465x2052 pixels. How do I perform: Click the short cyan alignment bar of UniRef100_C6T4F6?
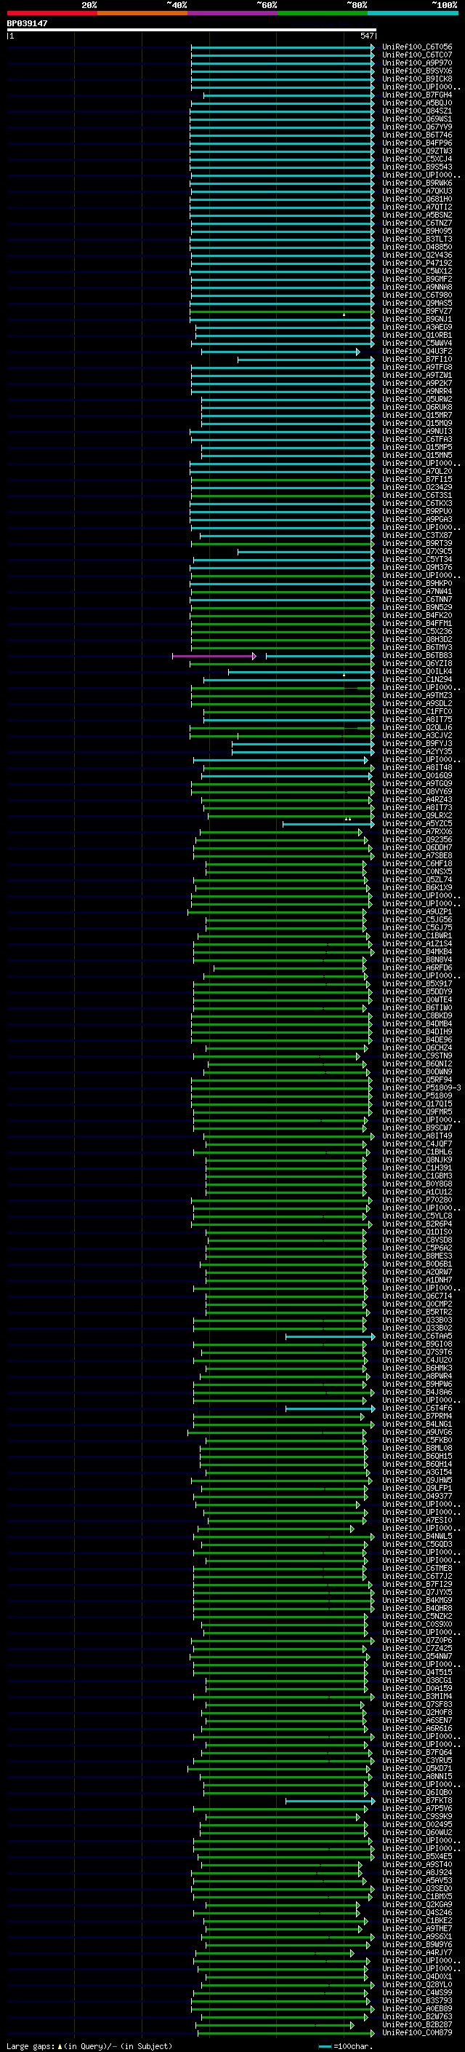click(330, 1409)
